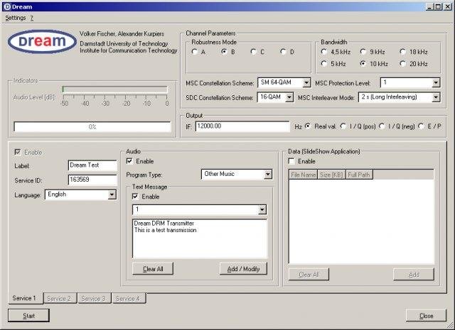Click the 0% progress bar
This screenshot has height=330, width=455.
92,127
